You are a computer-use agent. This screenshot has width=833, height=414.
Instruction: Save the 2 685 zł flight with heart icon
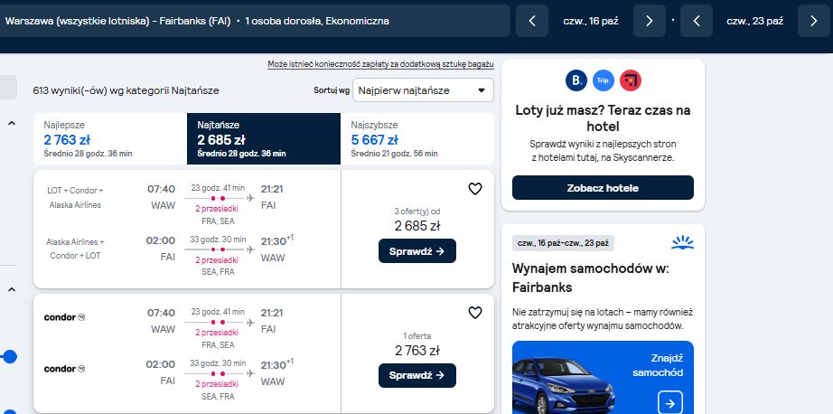[x=475, y=189]
